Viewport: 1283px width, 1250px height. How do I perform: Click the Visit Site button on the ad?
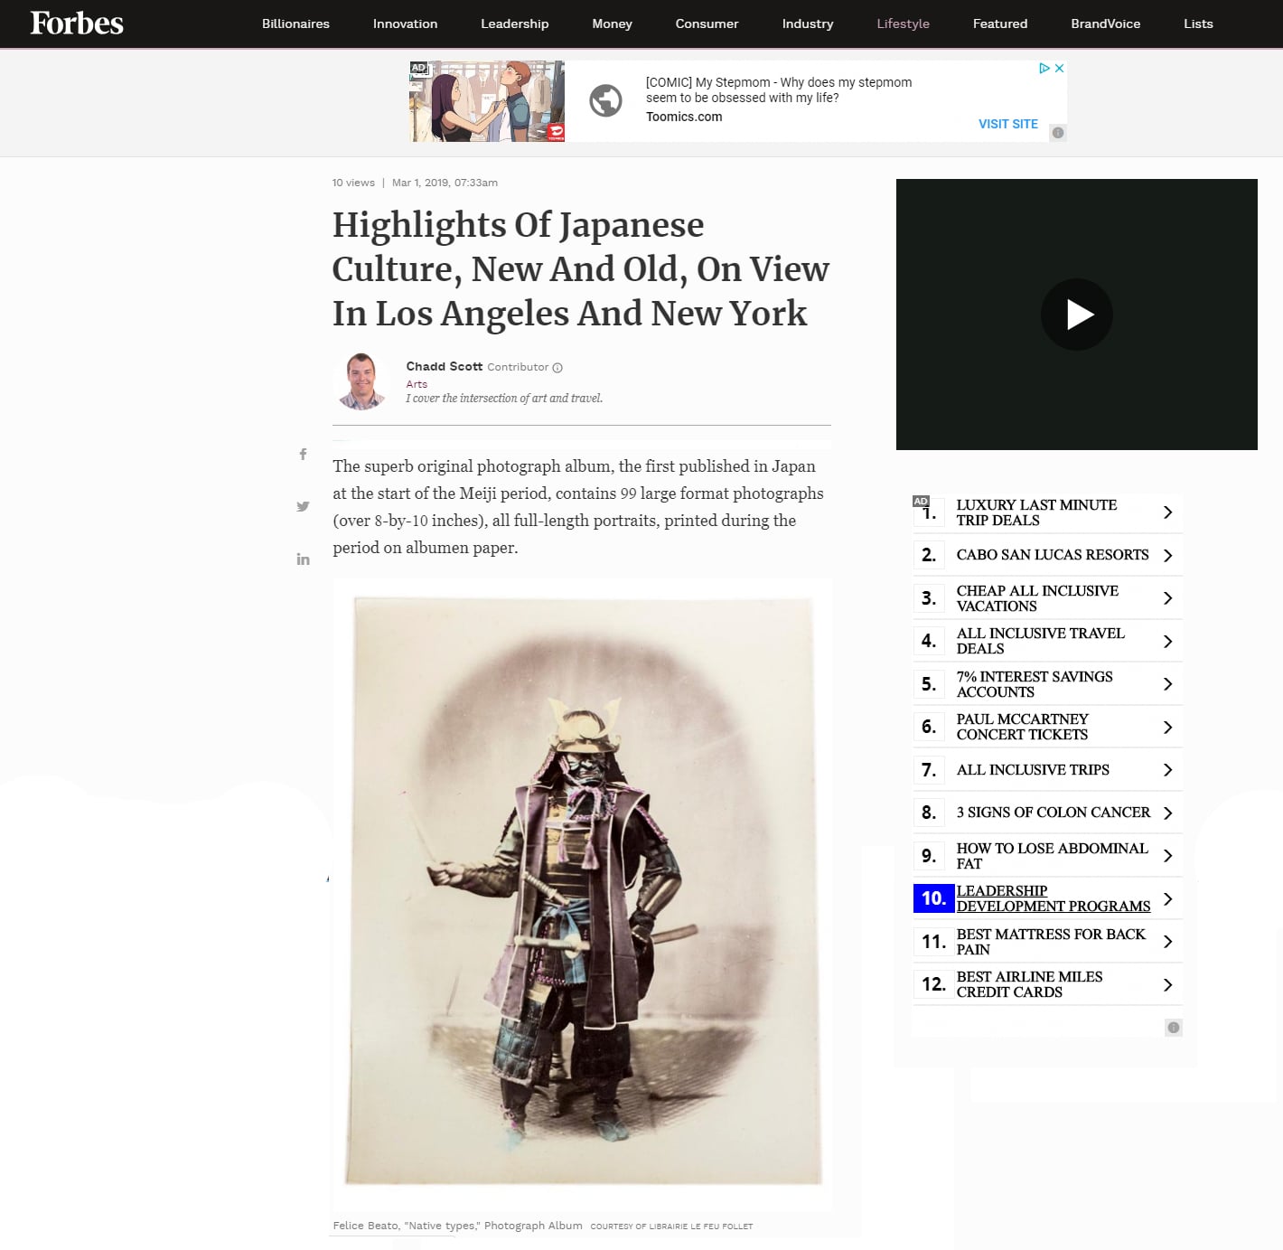coord(1007,124)
